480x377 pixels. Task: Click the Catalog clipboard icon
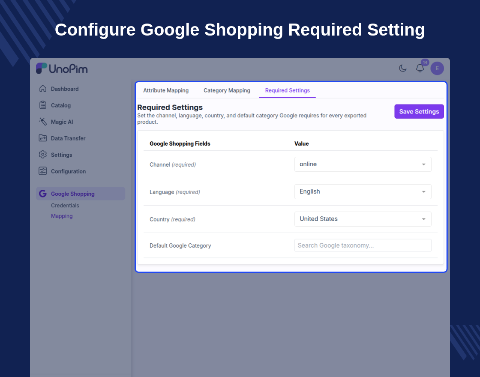[43, 105]
